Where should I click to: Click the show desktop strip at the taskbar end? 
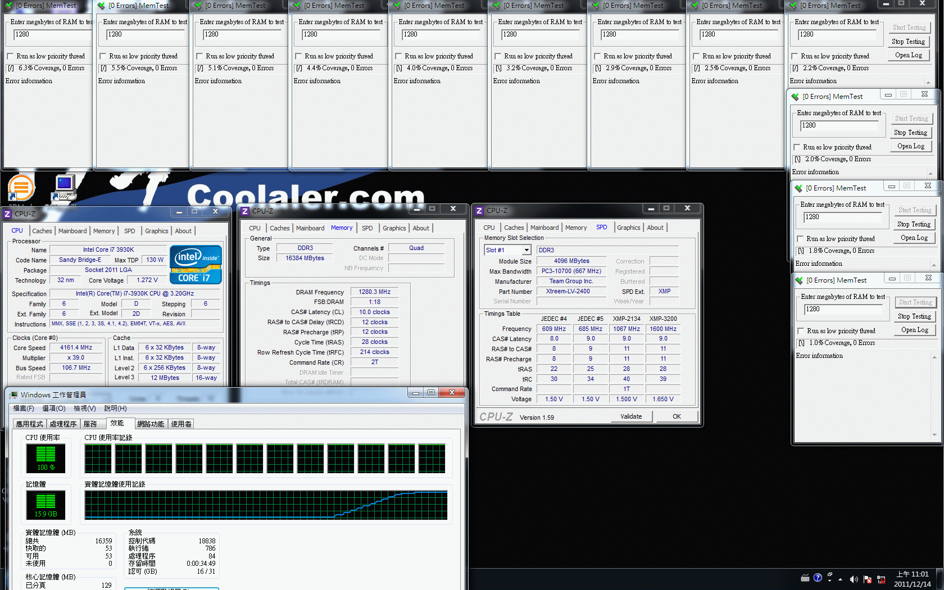pyautogui.click(x=940, y=579)
